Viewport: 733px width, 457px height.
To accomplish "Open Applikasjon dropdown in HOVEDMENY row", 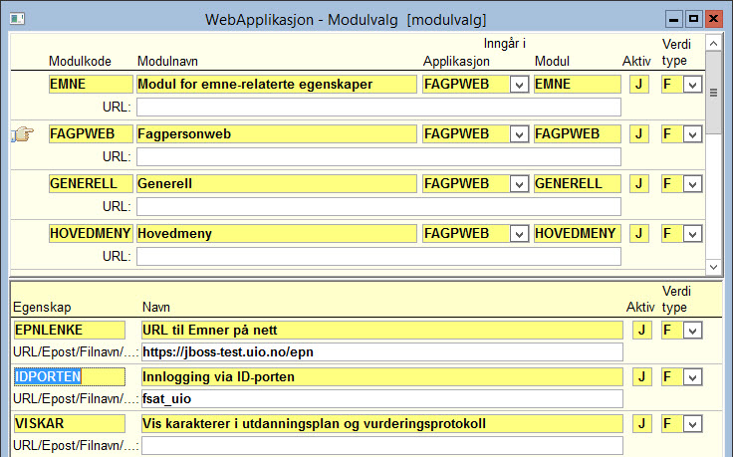I will point(519,234).
